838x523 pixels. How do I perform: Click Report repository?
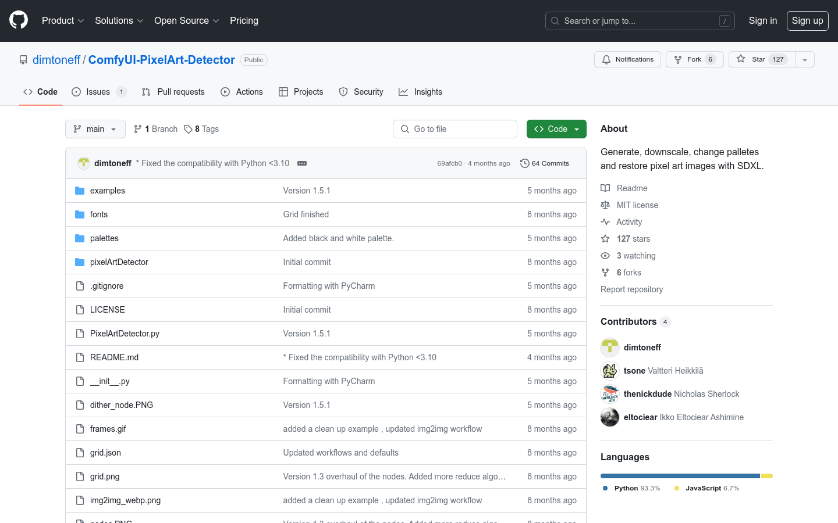(x=631, y=289)
